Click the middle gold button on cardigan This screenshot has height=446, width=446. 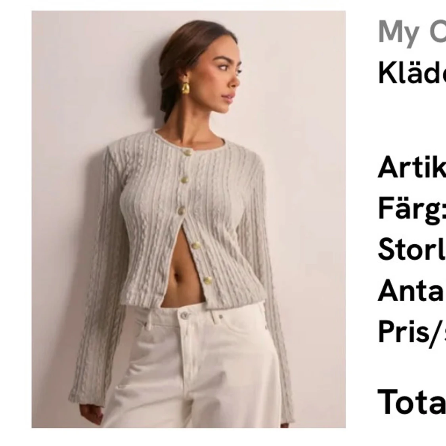pos(182,211)
